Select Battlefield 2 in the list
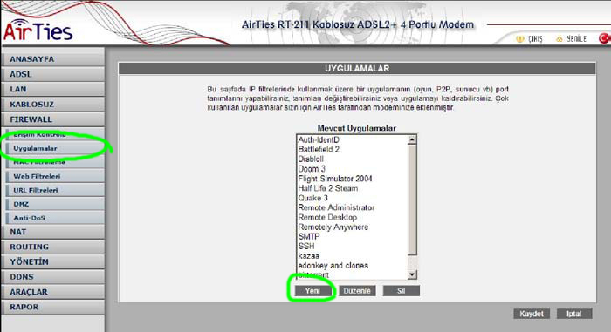This screenshot has height=332, width=611. click(352, 150)
